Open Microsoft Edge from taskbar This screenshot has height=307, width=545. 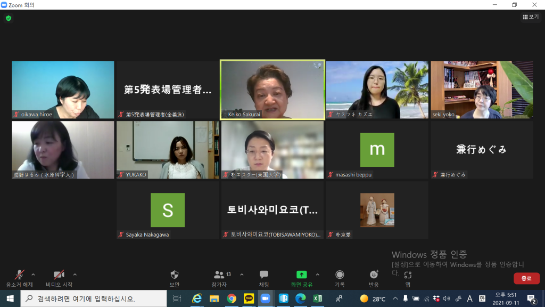[x=300, y=298]
